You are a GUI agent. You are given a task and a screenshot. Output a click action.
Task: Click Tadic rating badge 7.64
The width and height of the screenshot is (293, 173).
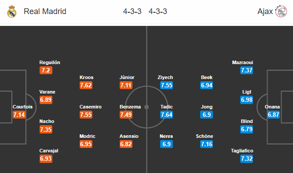click(166, 115)
